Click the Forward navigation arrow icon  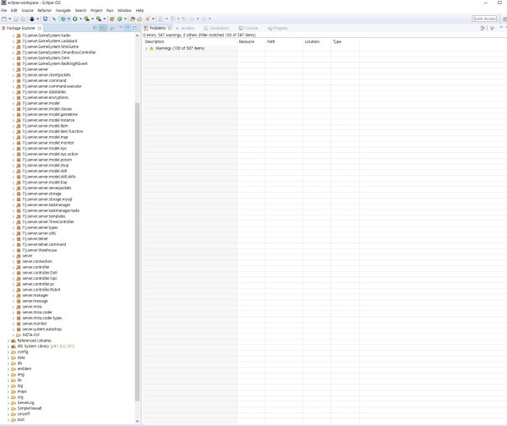pyautogui.click(x=204, y=19)
